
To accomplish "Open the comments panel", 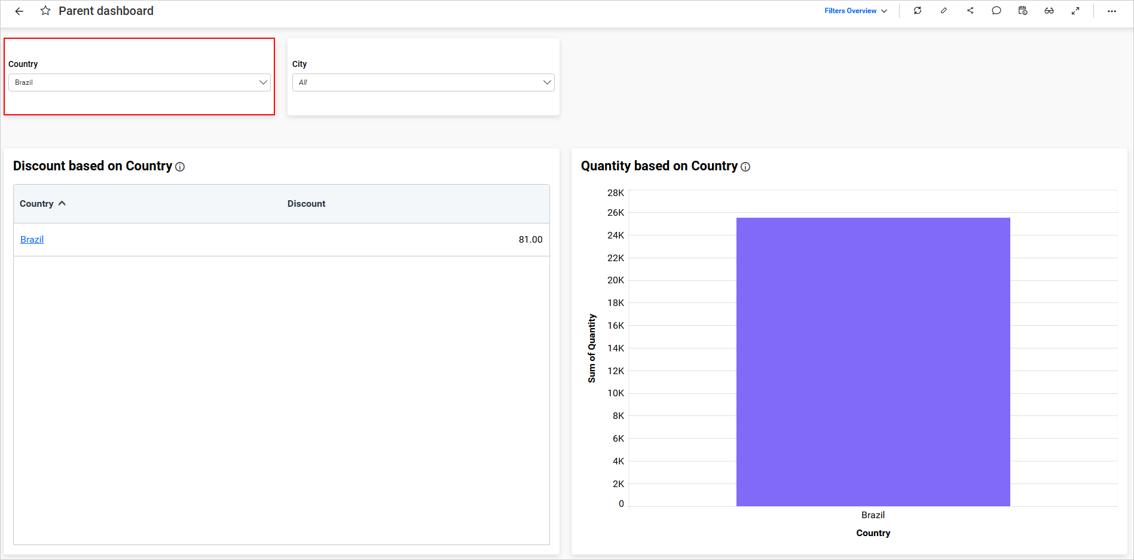I will [x=997, y=10].
